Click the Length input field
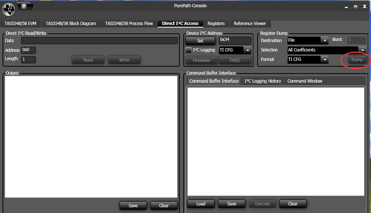 tap(28, 59)
